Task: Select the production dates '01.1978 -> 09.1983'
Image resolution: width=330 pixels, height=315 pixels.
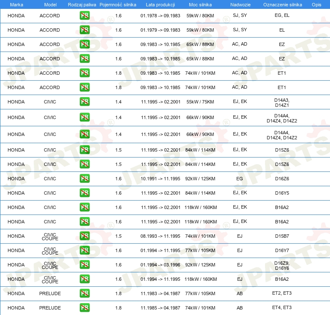Action: tap(160, 16)
